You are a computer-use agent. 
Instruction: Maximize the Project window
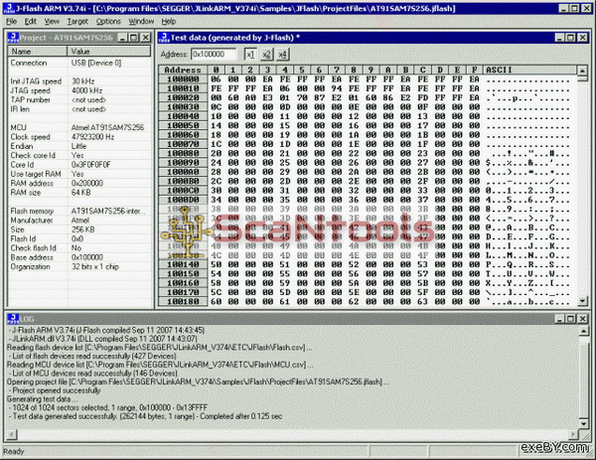pyautogui.click(x=134, y=38)
